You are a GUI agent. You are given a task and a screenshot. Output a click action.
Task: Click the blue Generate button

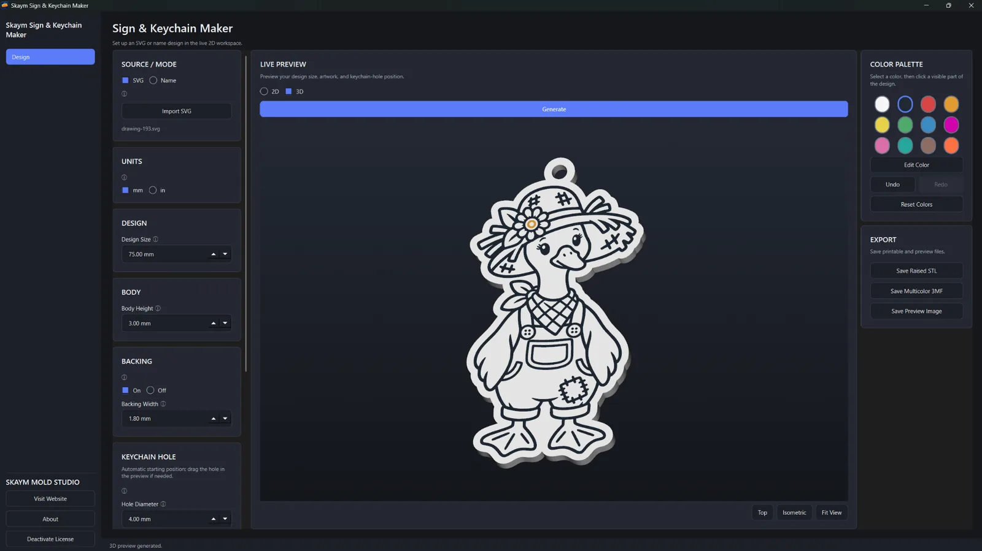554,109
